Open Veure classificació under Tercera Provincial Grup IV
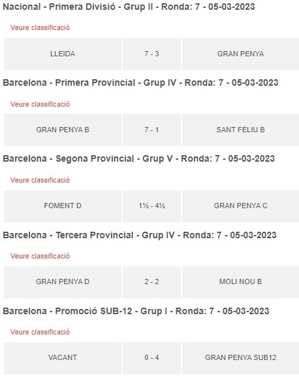Image resolution: width=299 pixels, height=379 pixels. pyautogui.click(x=40, y=256)
